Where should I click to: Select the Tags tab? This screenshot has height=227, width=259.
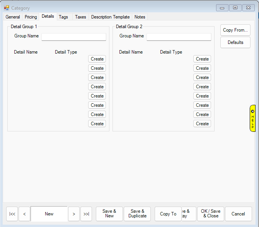[x=63, y=17]
